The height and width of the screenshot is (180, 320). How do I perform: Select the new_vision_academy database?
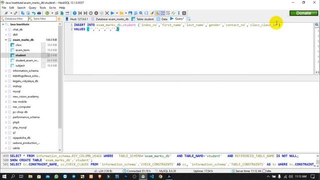(25, 96)
